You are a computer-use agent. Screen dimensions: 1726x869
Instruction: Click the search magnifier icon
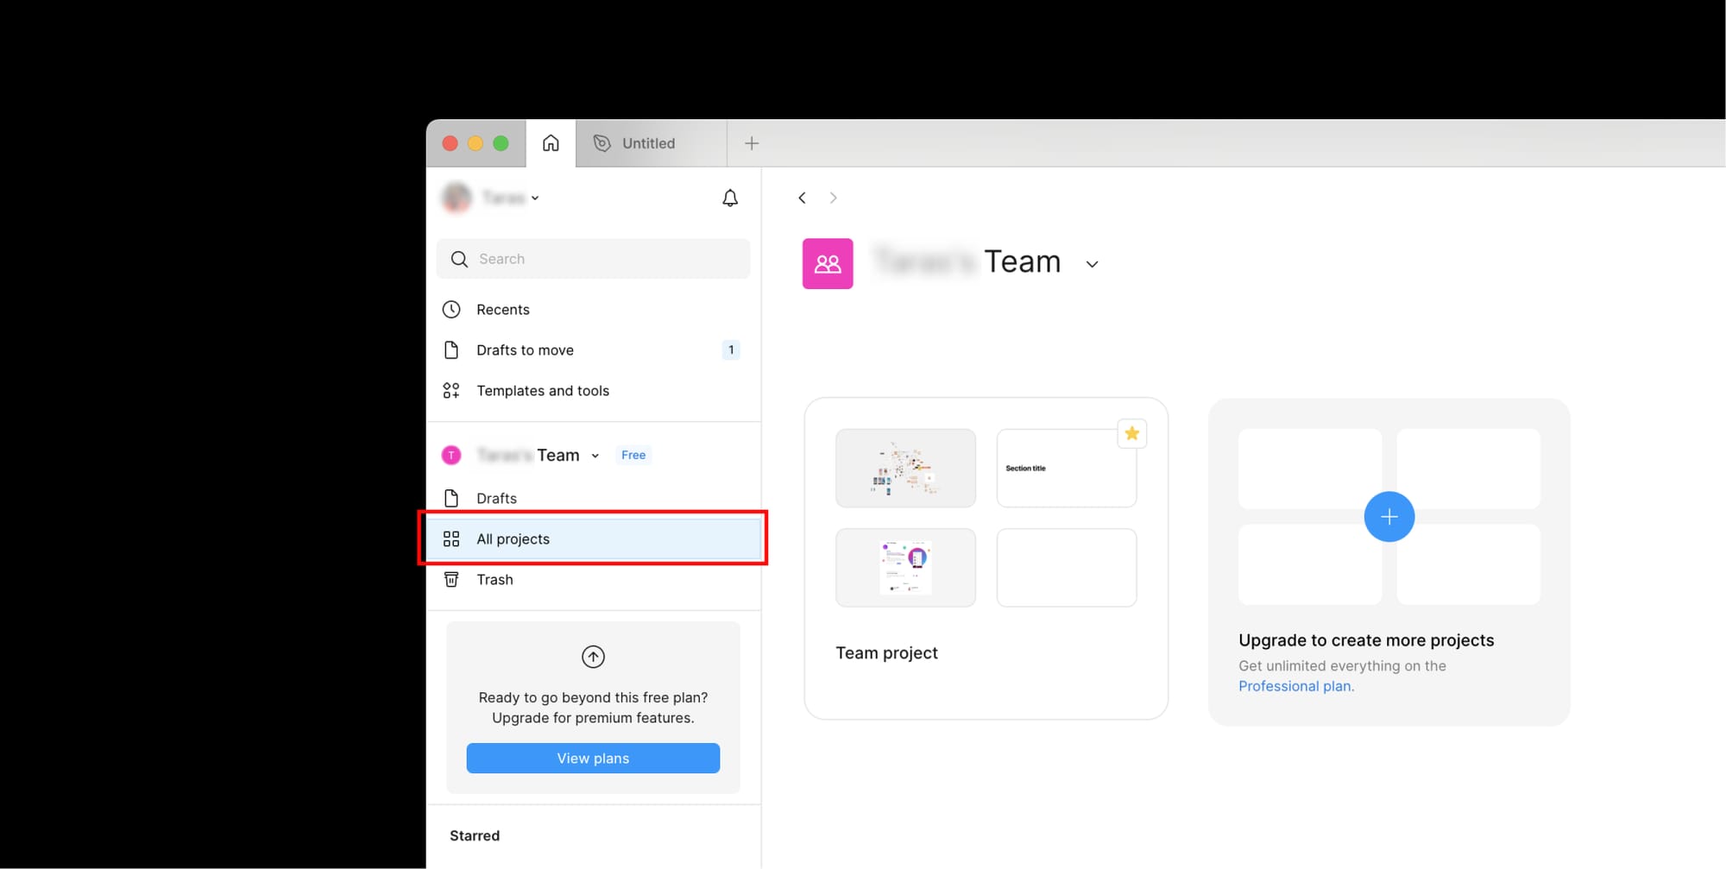point(459,259)
